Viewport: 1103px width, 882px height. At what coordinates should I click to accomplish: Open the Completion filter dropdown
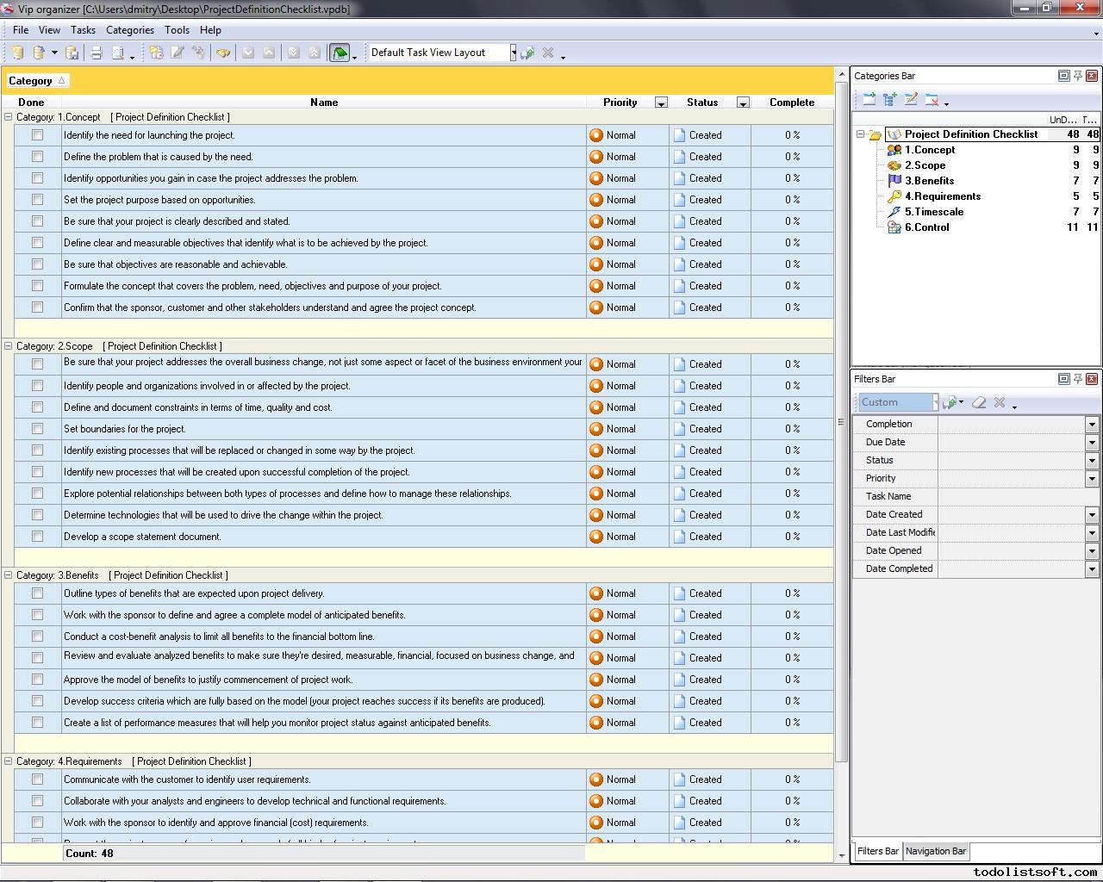[x=1092, y=424]
